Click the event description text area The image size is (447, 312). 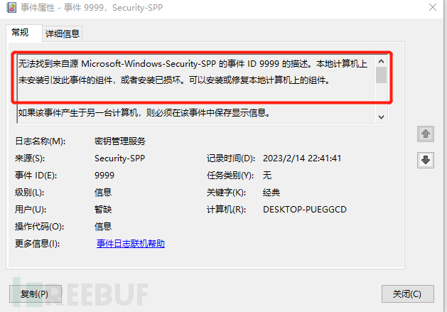click(x=197, y=88)
